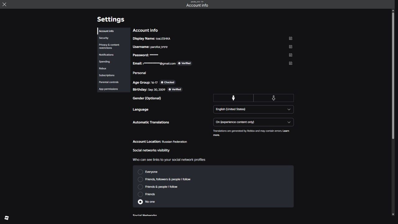398x224 pixels.
Task: Select the No one radio button
Action: point(140,202)
